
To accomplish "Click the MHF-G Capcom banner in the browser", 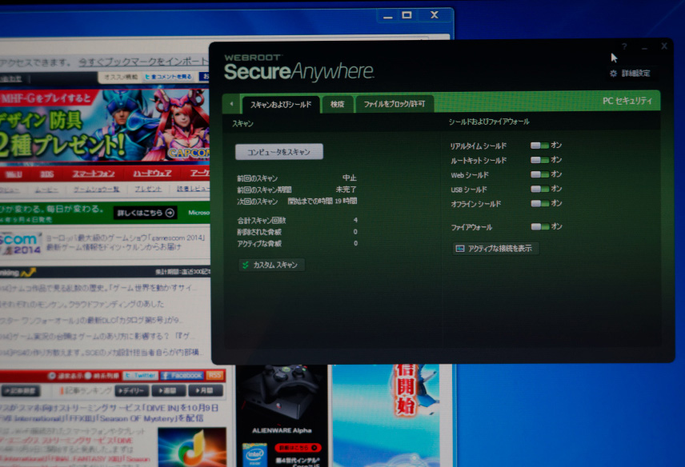I will (105, 126).
